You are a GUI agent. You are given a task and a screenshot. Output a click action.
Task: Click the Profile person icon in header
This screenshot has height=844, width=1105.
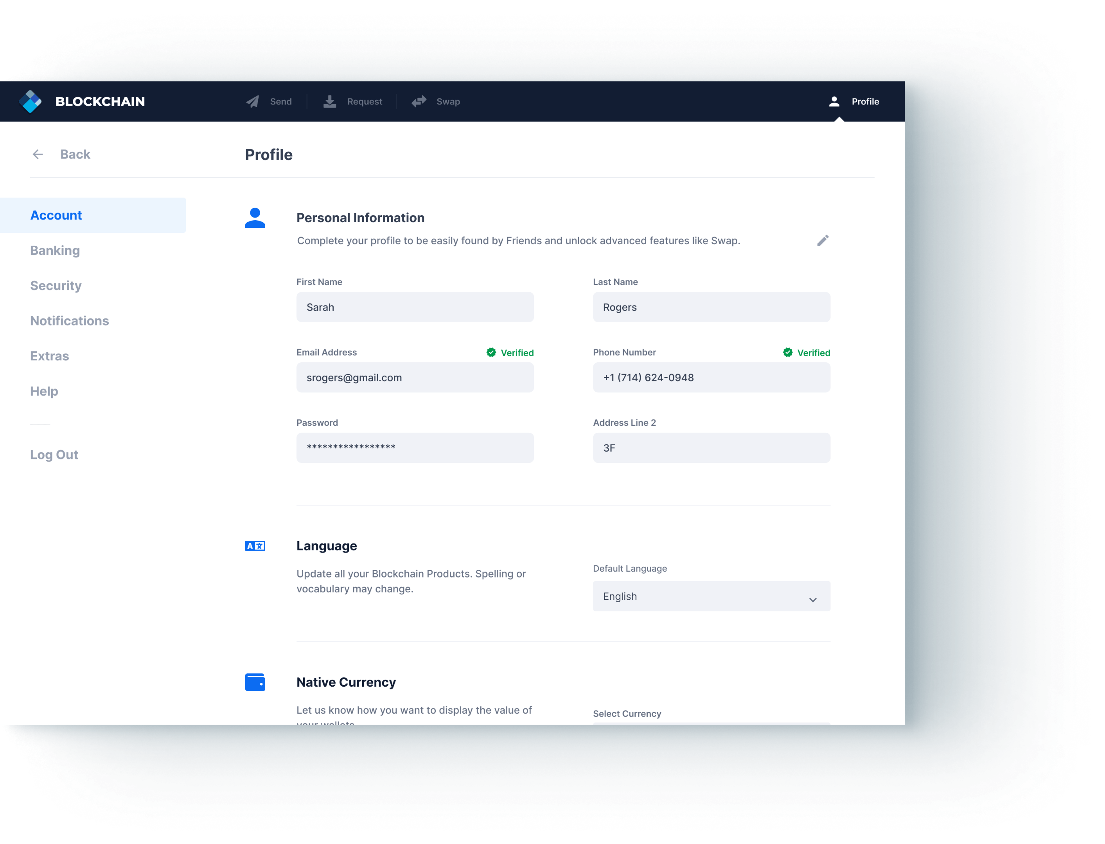click(x=834, y=101)
